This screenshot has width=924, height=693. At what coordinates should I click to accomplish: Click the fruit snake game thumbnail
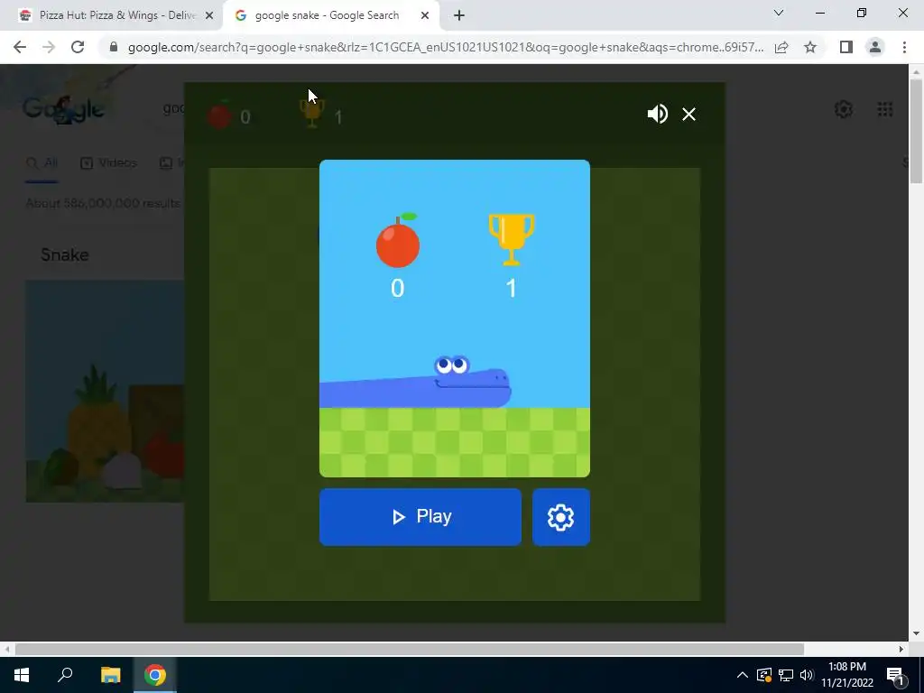105,392
